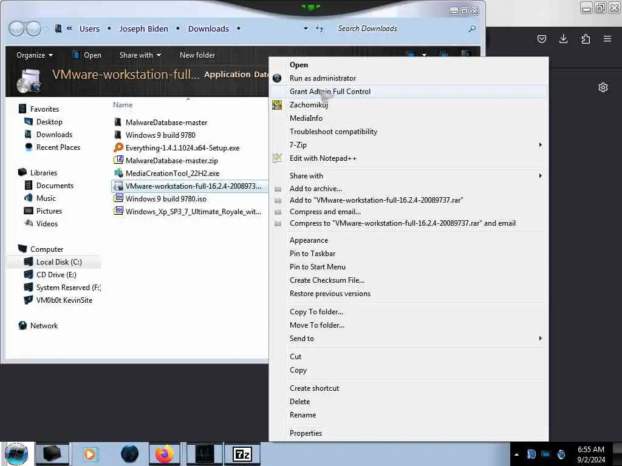Select the Pictures library
622x466 pixels.
[43, 211]
